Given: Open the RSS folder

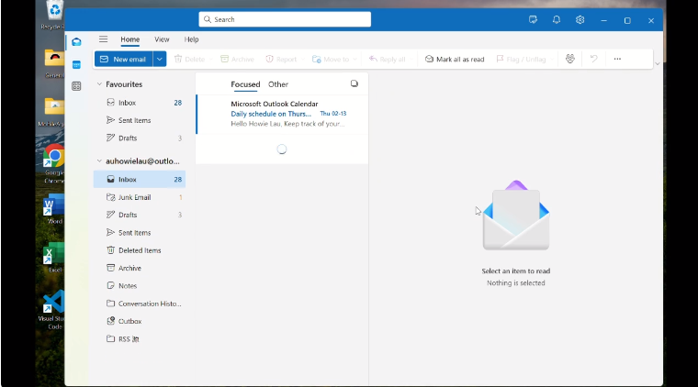Looking at the screenshot, I should pyautogui.click(x=140, y=339).
